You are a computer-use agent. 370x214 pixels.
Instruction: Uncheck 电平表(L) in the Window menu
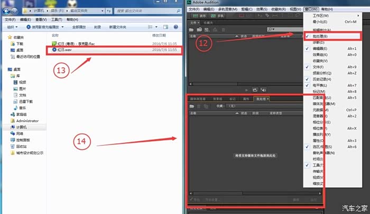tap(332, 85)
